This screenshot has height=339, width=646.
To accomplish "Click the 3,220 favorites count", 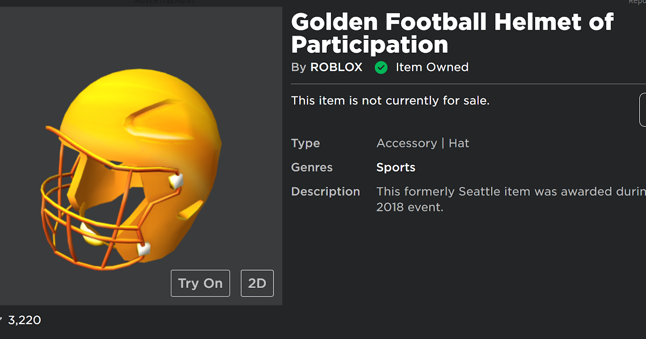I will click(x=25, y=320).
